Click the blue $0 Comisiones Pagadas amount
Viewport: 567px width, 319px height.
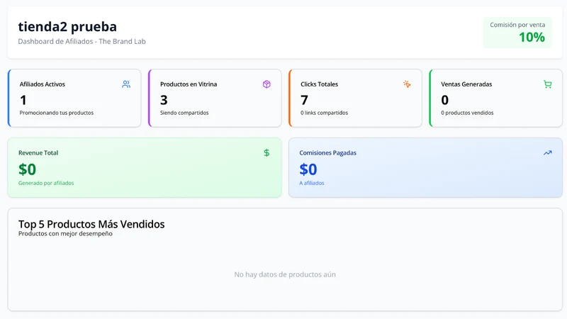coord(308,169)
